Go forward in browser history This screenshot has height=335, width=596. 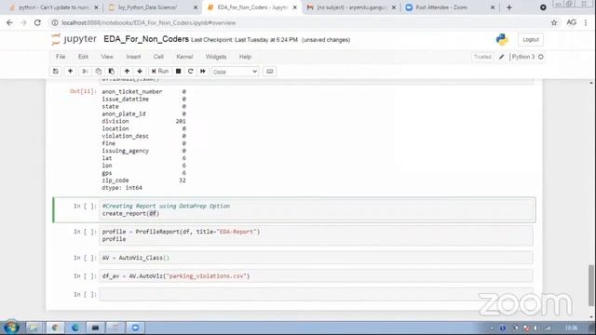click(23, 22)
